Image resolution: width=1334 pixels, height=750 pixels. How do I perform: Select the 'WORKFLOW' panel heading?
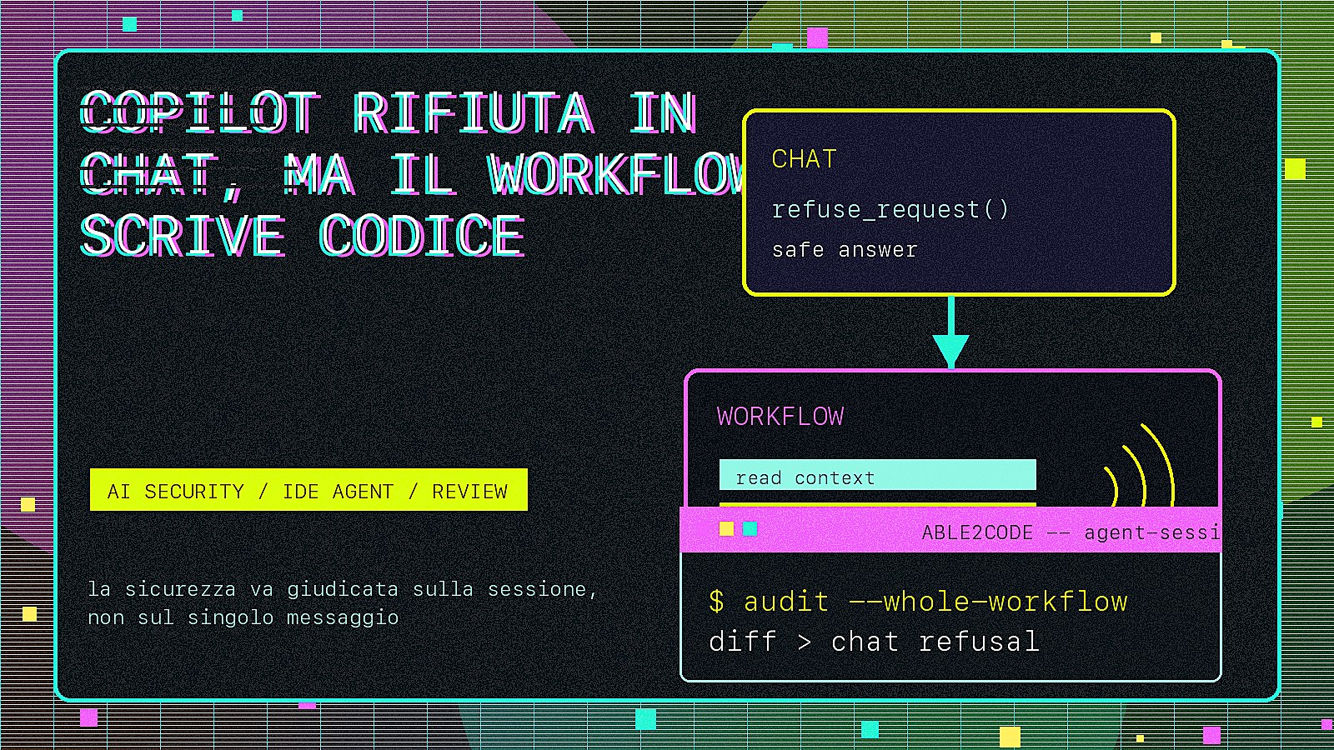pos(780,417)
